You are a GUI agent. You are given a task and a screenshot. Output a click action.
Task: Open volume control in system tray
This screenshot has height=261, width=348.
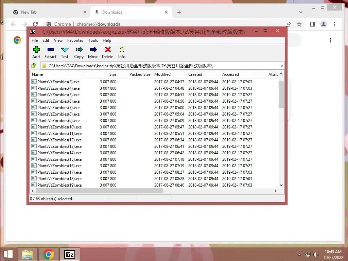click(x=316, y=254)
